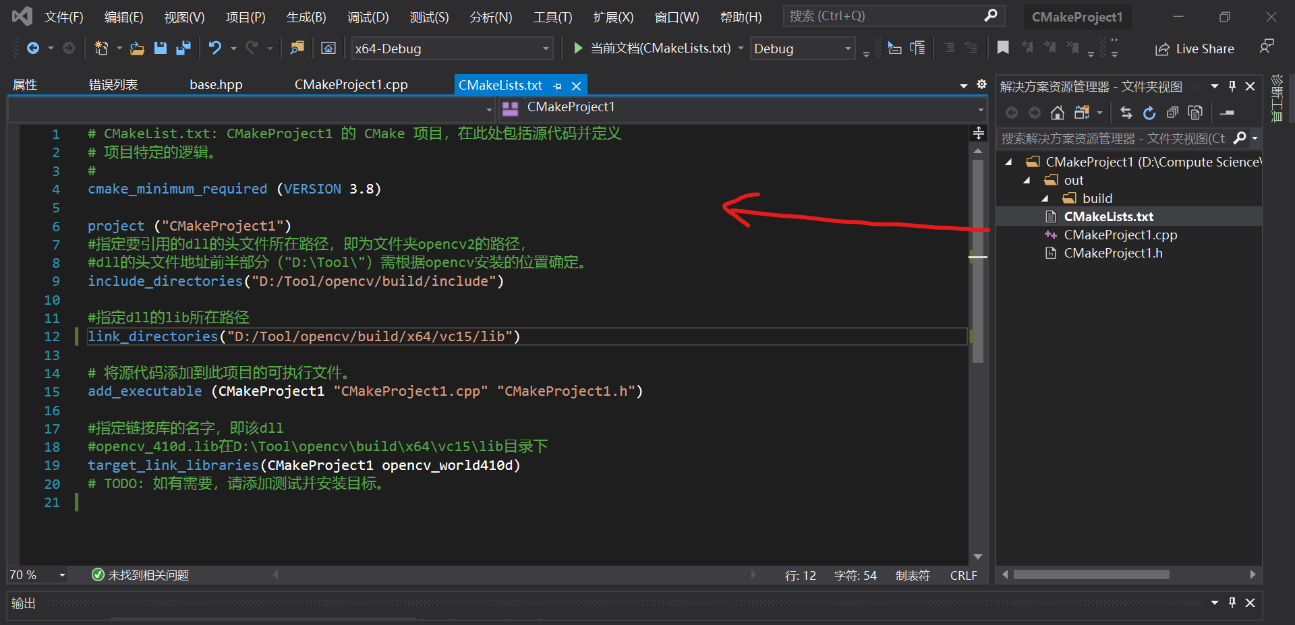Pin the CMakeLists.txt document tab
The image size is (1295, 625).
557,85
